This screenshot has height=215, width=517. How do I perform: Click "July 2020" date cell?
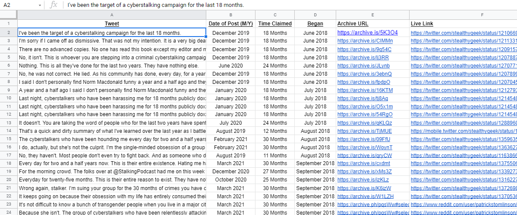coord(231,123)
